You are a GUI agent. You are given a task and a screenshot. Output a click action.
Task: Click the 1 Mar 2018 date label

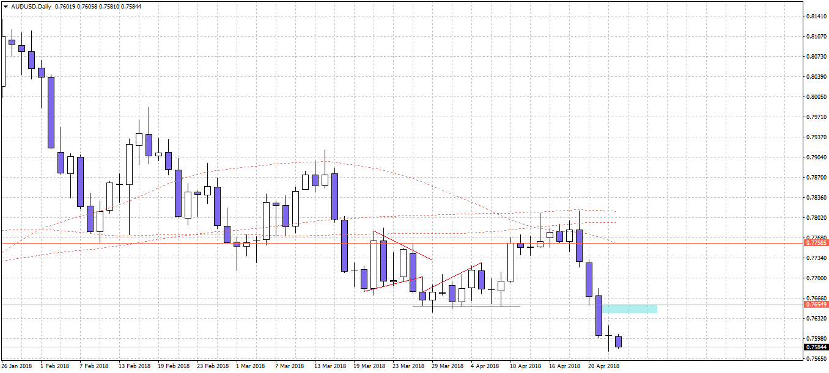click(x=251, y=366)
